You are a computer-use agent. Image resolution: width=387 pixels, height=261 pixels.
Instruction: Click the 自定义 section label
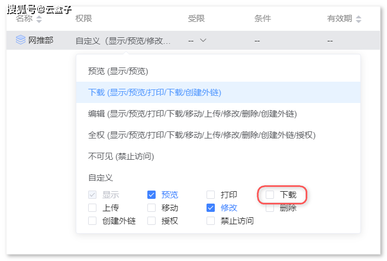(101, 178)
